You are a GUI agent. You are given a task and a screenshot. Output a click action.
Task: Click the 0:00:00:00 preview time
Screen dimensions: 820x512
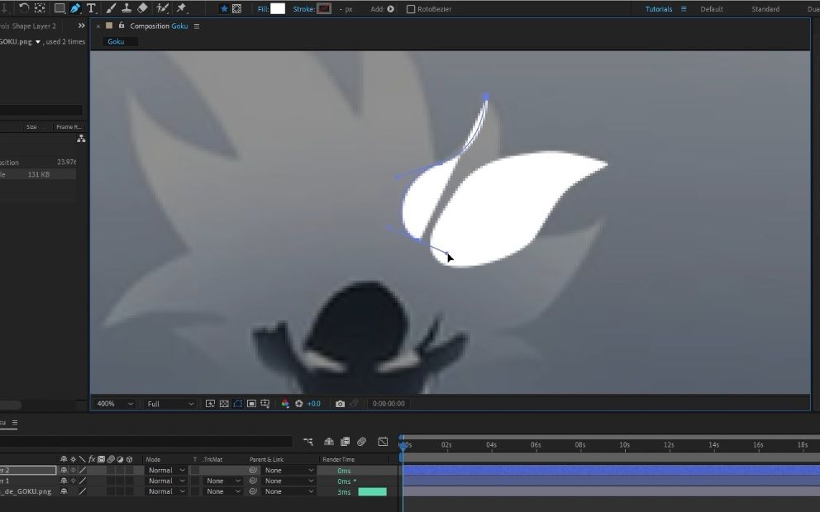coord(389,403)
